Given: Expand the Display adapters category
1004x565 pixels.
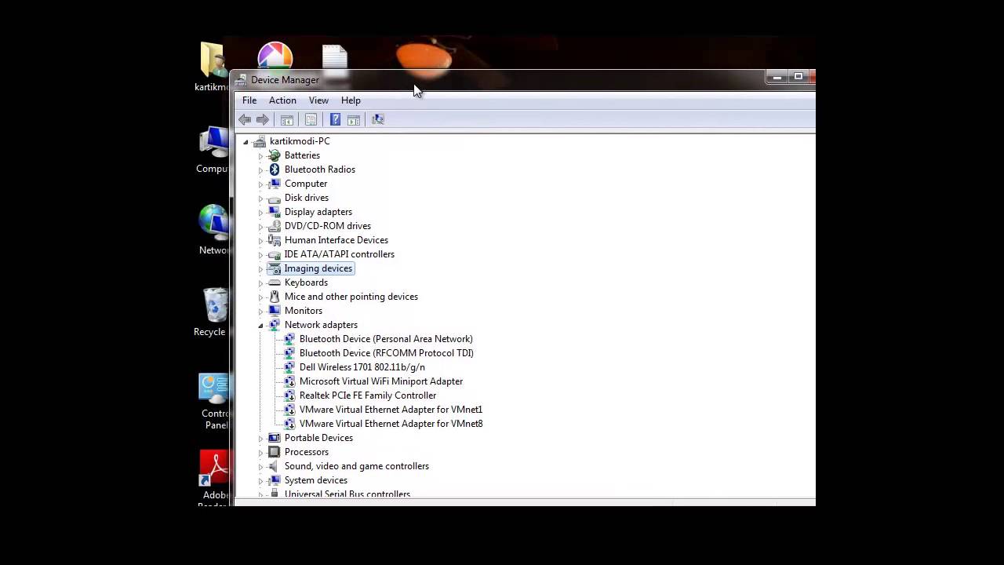Looking at the screenshot, I should [x=260, y=212].
